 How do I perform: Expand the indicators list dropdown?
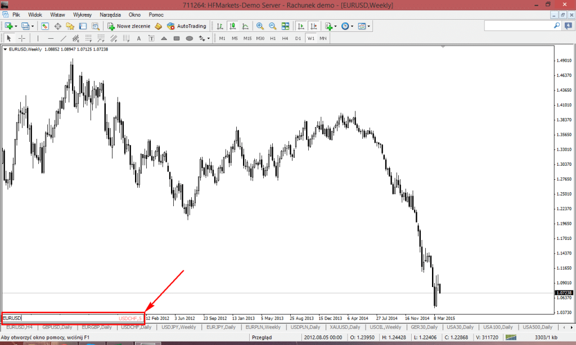click(336, 26)
